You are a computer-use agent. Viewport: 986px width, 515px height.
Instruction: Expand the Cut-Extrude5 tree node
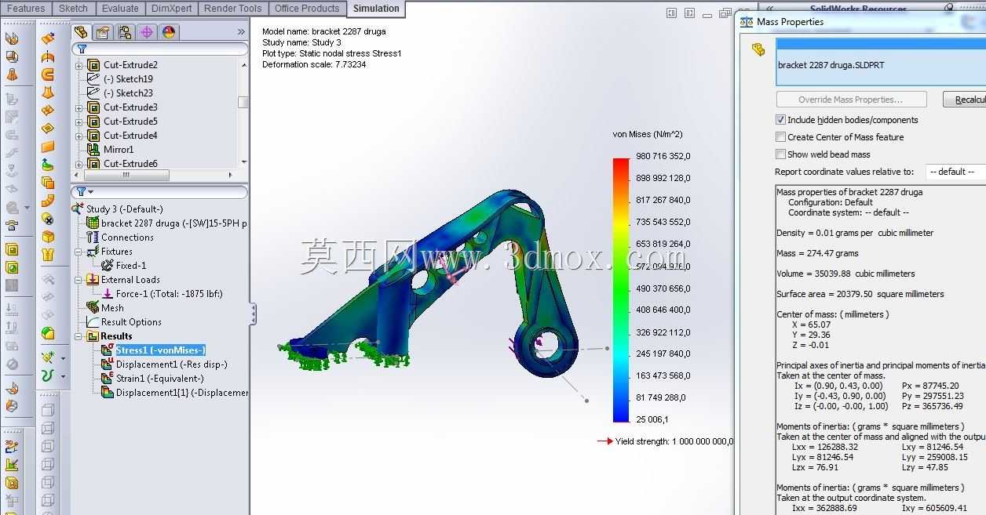tap(79, 121)
